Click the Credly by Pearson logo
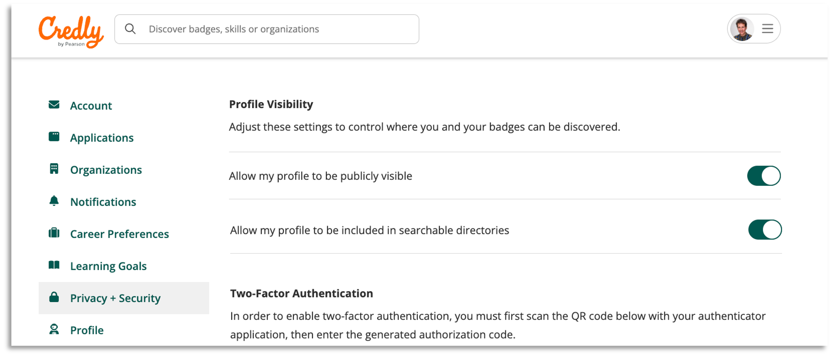 click(71, 31)
